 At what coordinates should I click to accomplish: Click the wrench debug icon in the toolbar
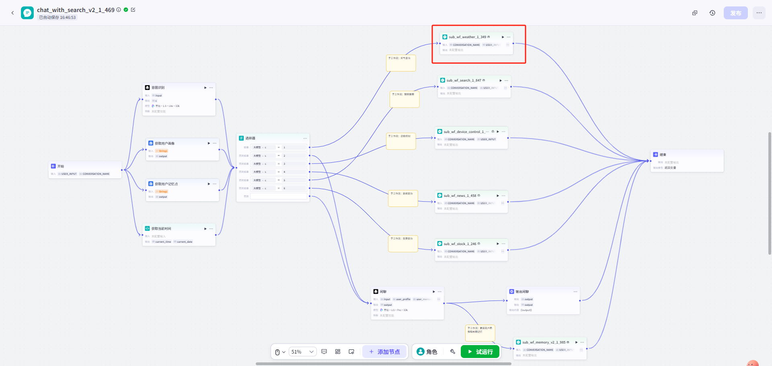(453, 352)
